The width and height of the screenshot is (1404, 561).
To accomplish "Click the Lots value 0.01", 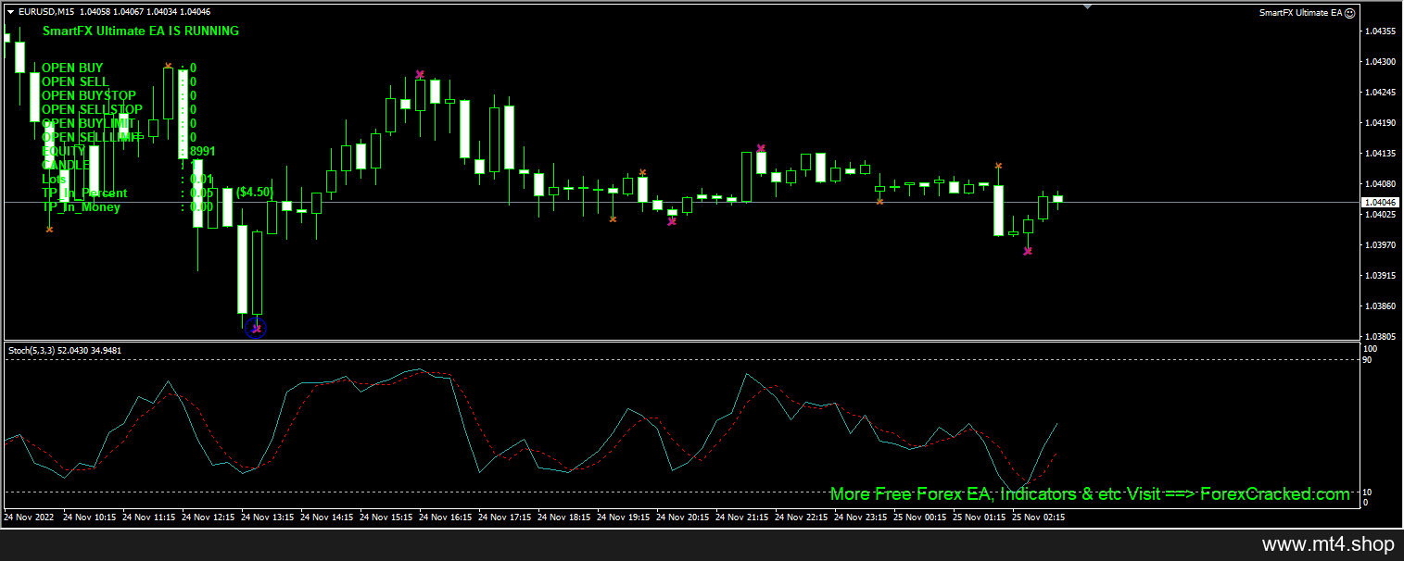I will [x=201, y=179].
